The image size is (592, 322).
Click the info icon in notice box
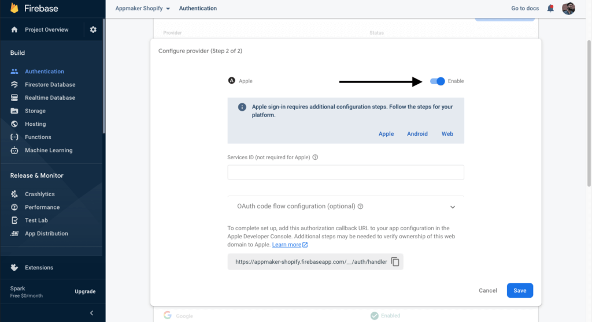242,107
